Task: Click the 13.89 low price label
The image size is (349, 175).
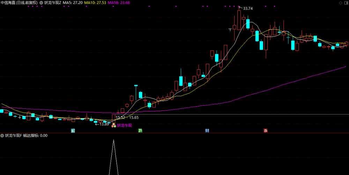Action: pos(104,124)
